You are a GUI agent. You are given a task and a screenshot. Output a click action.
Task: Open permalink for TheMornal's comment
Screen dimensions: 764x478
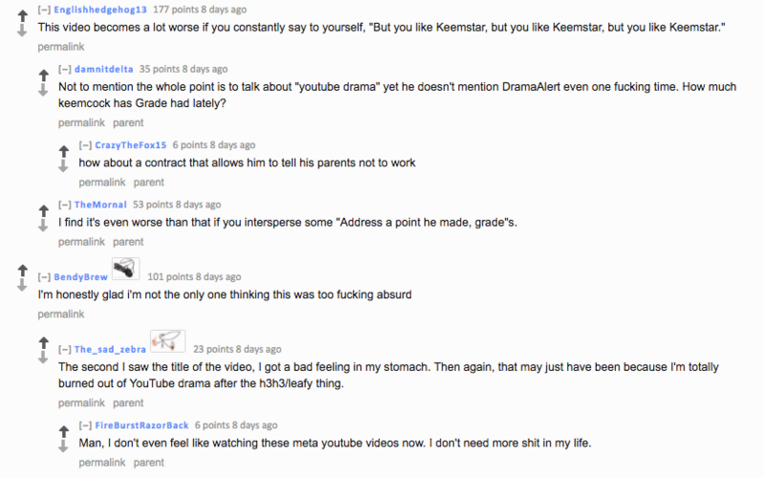coord(82,243)
